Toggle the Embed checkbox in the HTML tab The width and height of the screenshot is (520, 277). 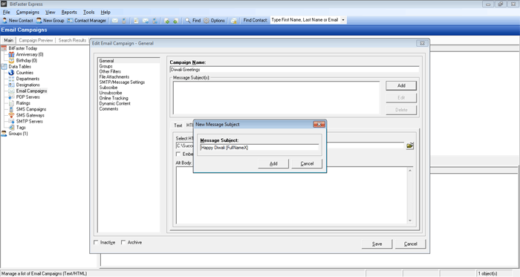pos(178,154)
